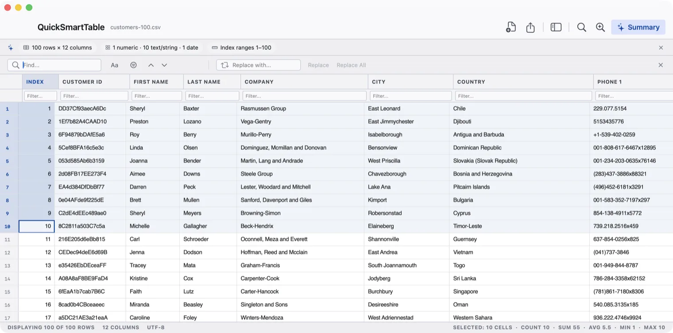Select the cell 'Desireeshire'

pyautogui.click(x=406, y=304)
